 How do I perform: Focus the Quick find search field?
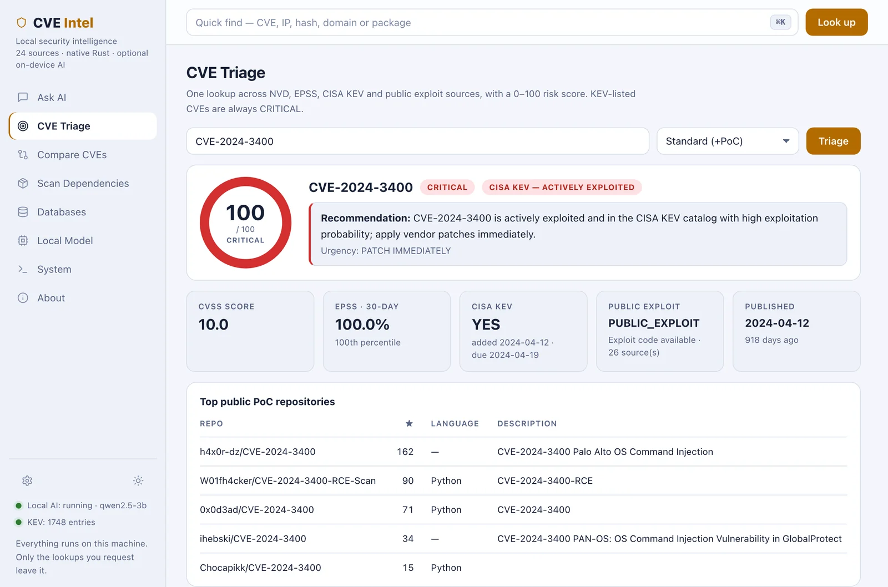coord(492,22)
